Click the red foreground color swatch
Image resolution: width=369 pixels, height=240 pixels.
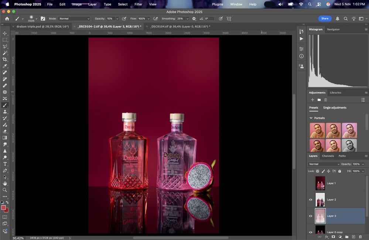[3, 208]
